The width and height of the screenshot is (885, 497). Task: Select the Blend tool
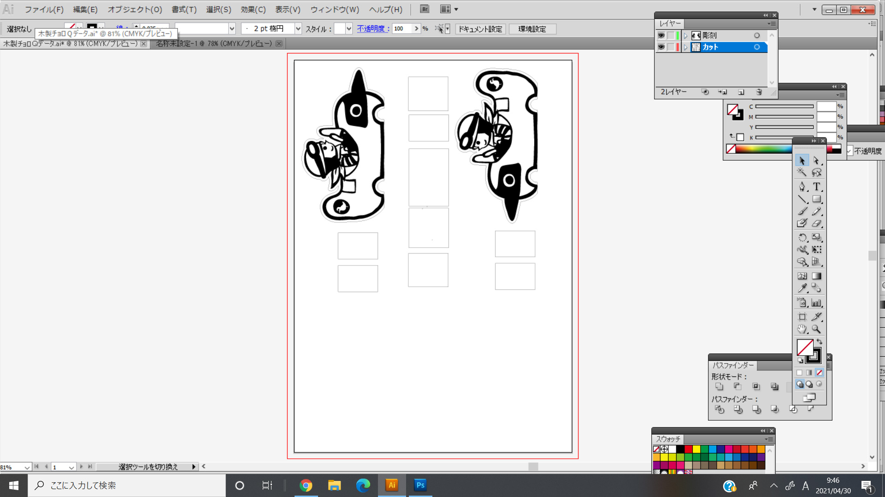point(816,288)
